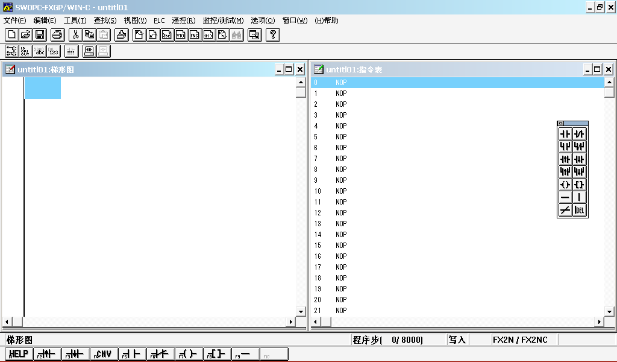
Task: Click the Print icon in toolbar
Action: pos(57,35)
